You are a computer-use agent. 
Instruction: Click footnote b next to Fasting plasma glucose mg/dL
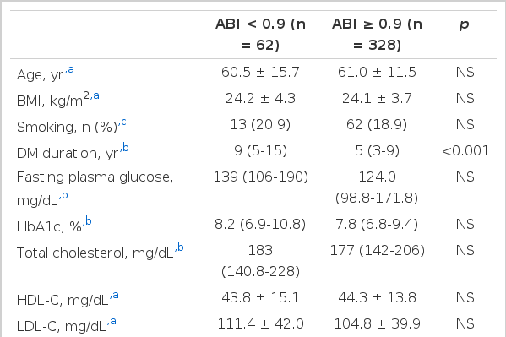[64, 195]
